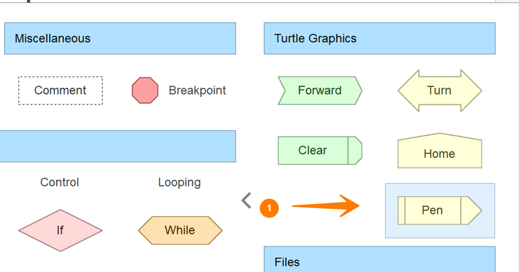Pick the Turn block
This screenshot has height=272, width=519.
[x=439, y=90]
